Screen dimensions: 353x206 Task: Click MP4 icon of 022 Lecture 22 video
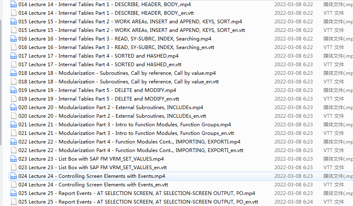[14, 141]
